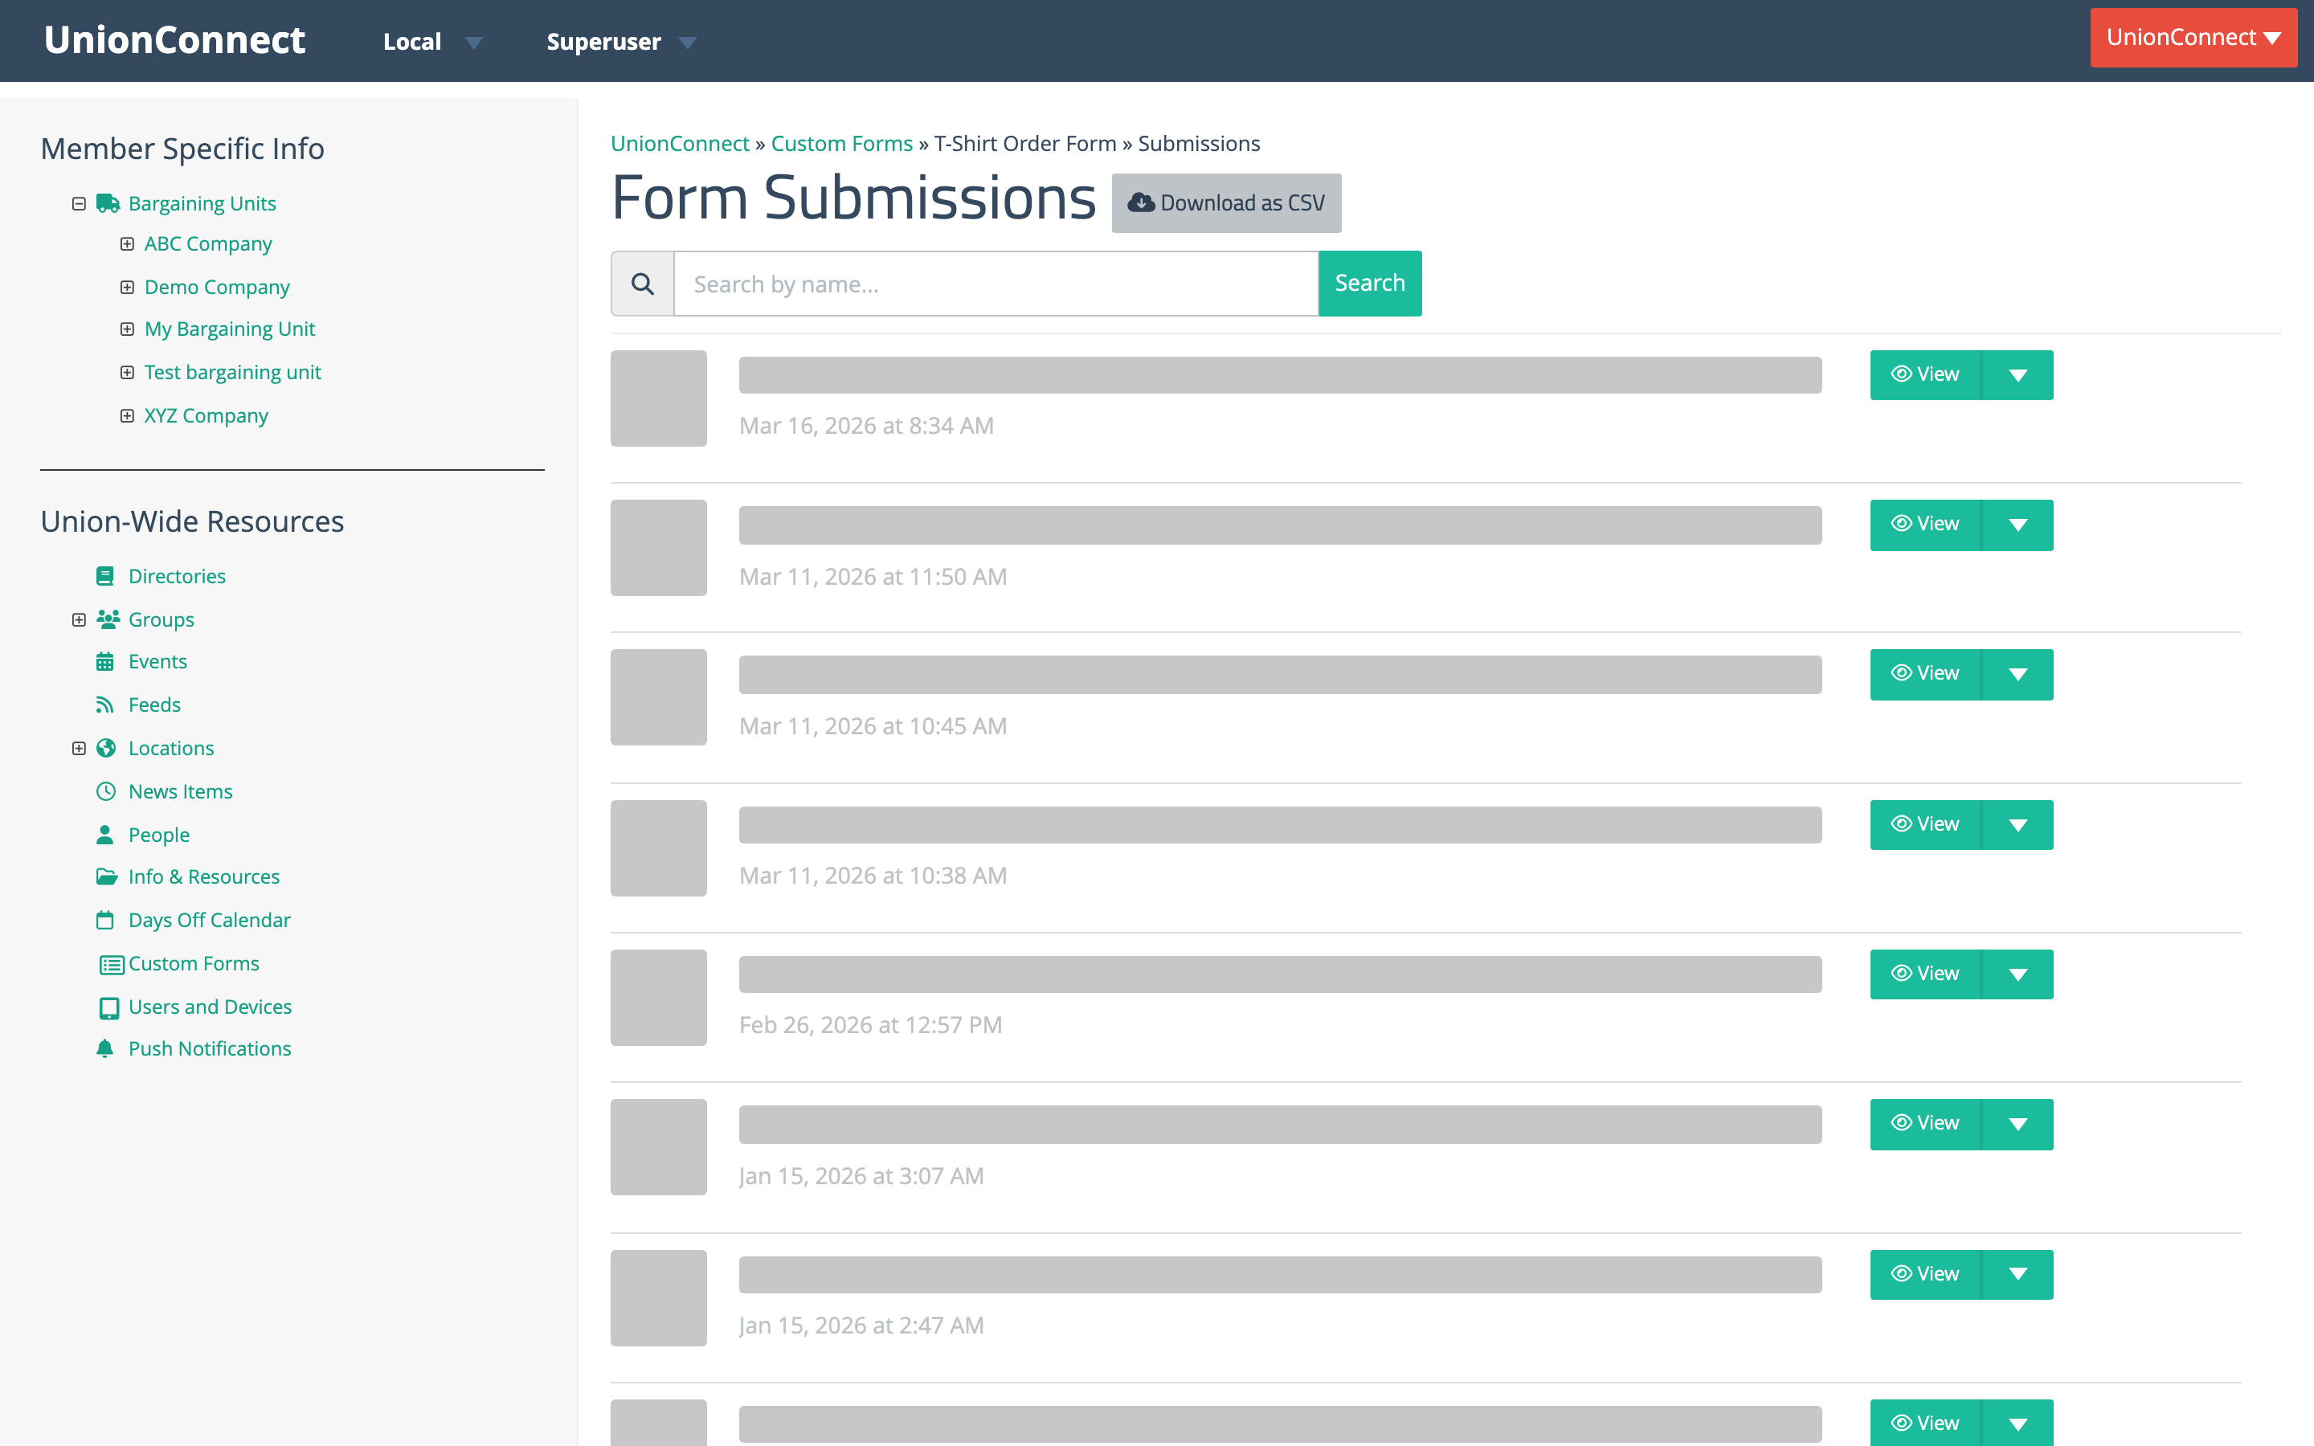Click the Users and Devices tablet icon
The width and height of the screenshot is (2314, 1446).
[x=109, y=1007]
